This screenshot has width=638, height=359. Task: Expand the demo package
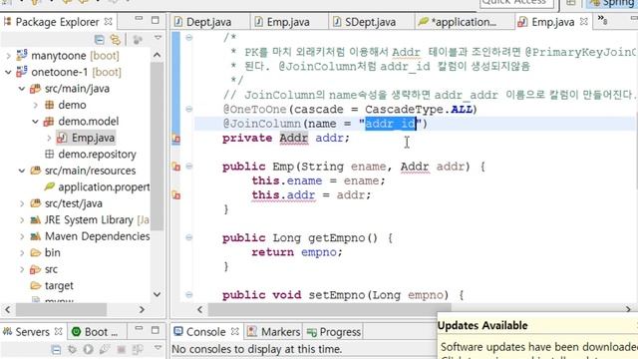(36, 105)
